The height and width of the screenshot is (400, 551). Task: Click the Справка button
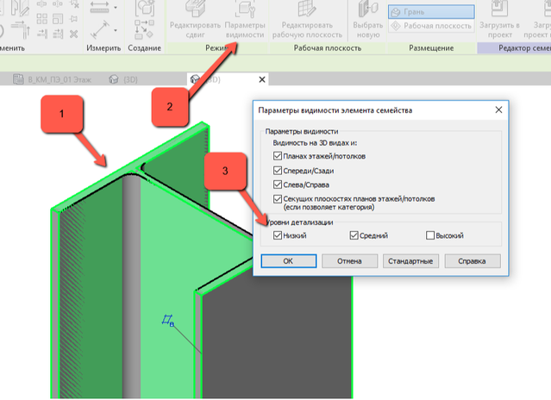(473, 261)
